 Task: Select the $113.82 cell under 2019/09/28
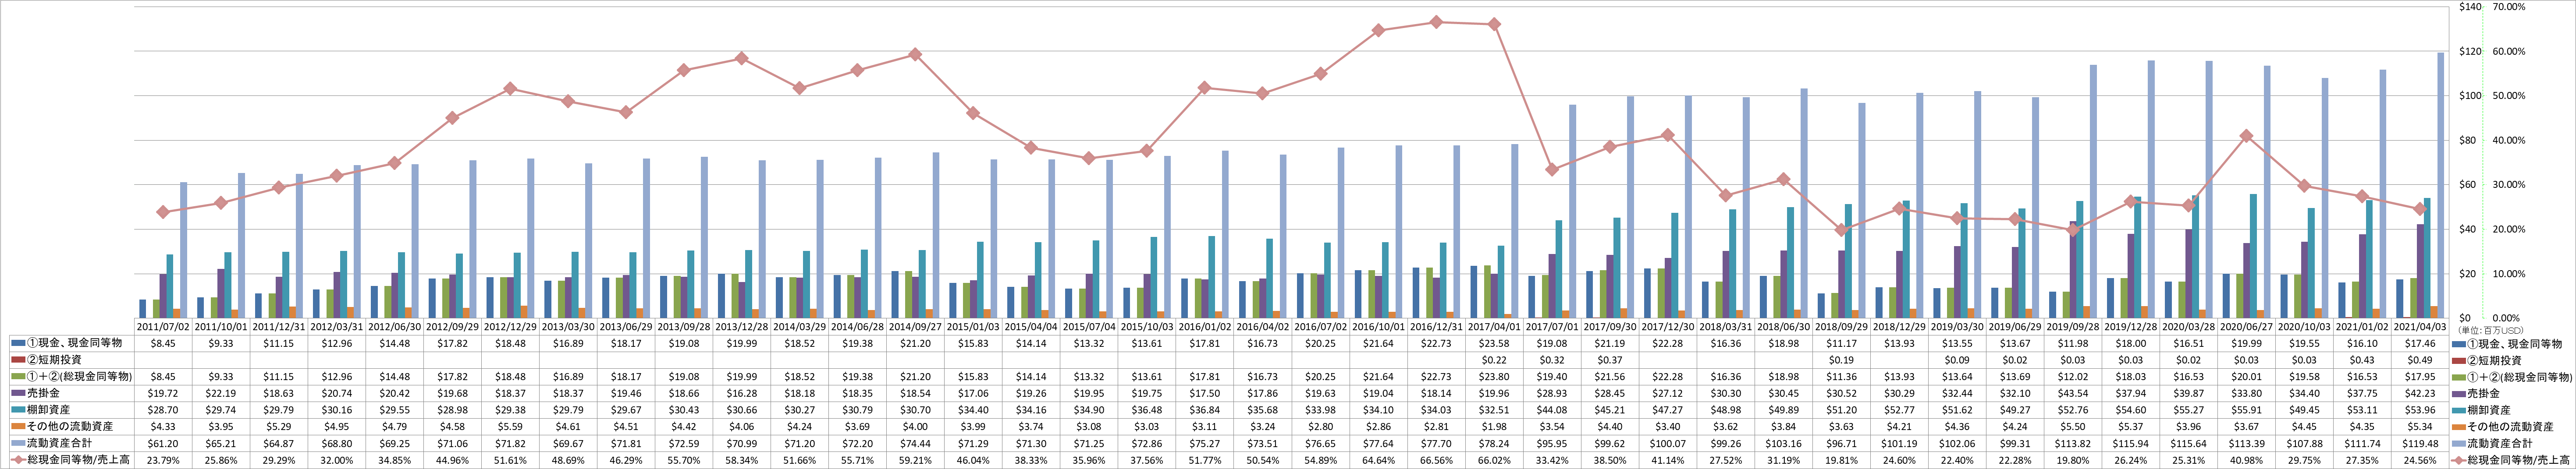2073,443
